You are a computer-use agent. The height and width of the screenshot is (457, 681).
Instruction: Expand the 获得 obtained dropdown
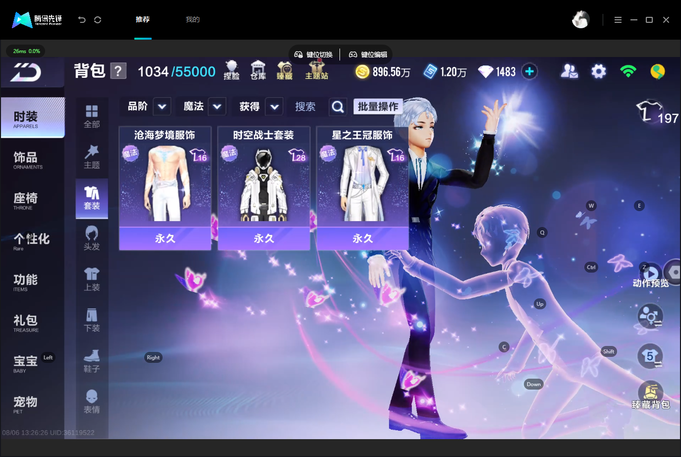[274, 107]
